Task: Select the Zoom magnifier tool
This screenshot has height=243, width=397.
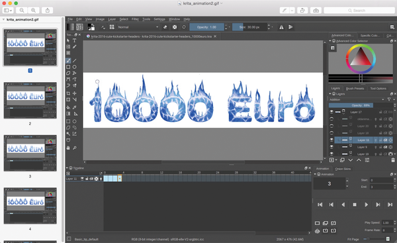Action: pos(74,148)
